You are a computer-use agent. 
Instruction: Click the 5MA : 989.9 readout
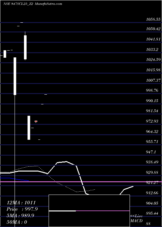click(20, 216)
